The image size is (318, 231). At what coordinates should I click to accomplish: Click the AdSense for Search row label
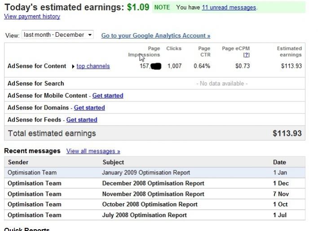[x=36, y=83]
